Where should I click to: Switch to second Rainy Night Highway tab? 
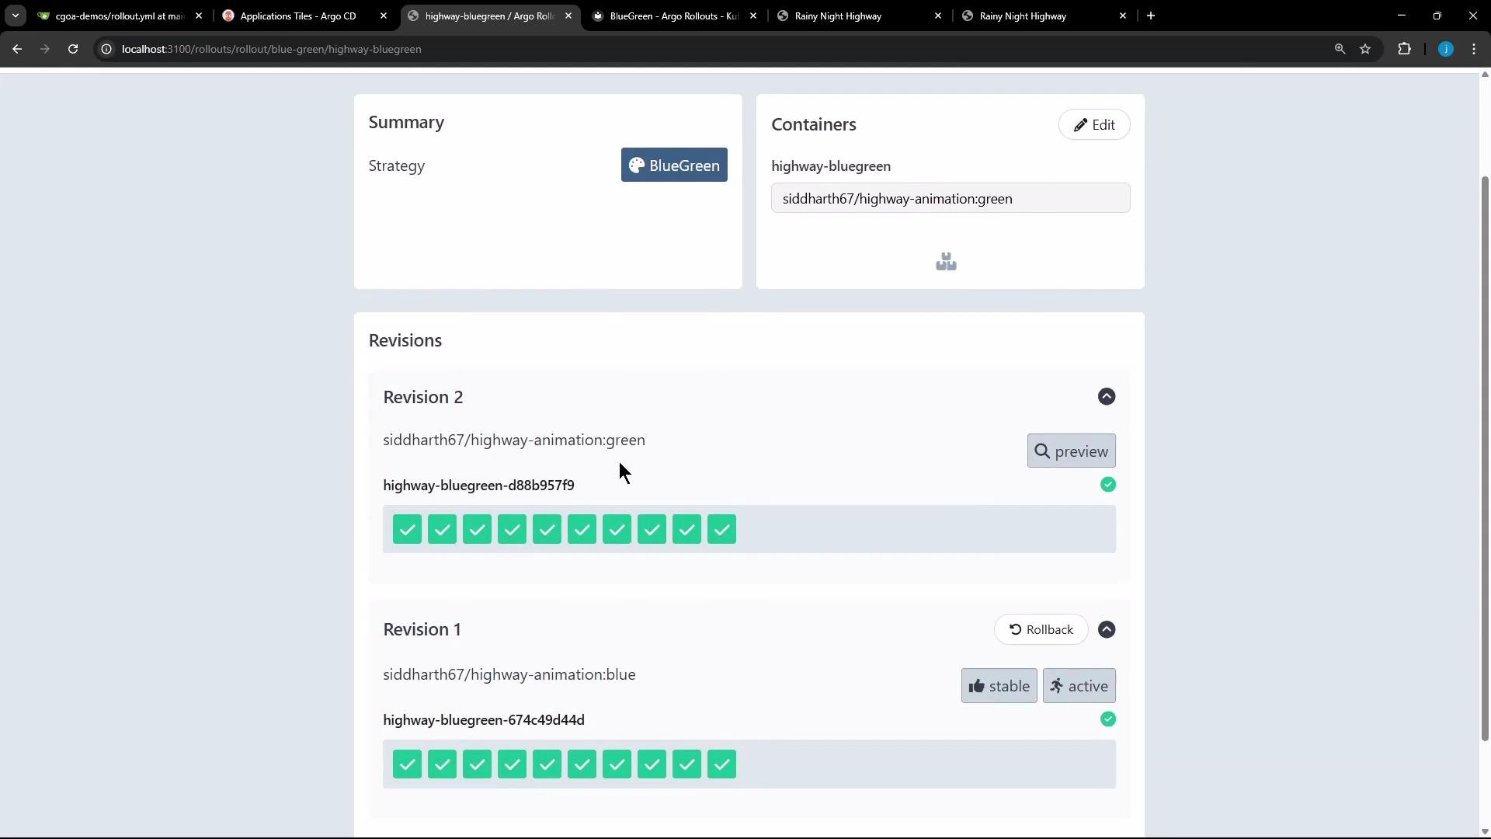[1044, 16]
